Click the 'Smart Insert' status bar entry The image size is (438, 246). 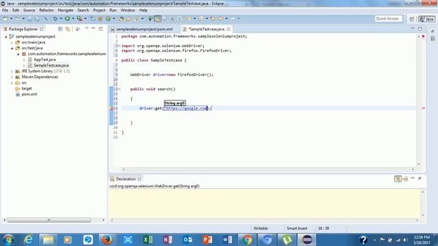click(296, 228)
